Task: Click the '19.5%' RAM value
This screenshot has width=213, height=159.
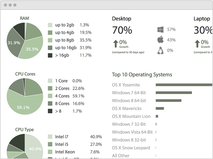Action: coord(85,32)
